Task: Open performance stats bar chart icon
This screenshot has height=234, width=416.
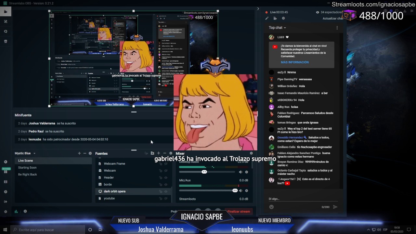Action: point(16,211)
